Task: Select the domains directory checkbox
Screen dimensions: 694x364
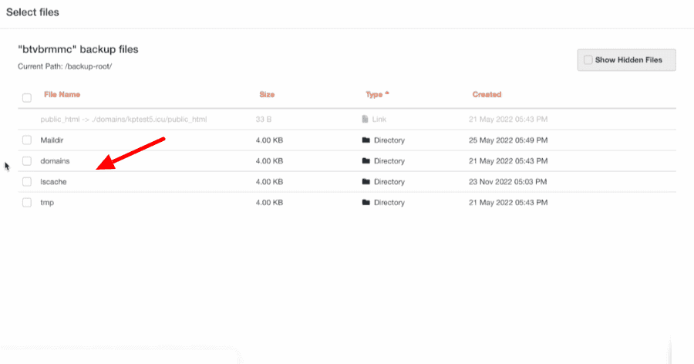Action: [27, 161]
